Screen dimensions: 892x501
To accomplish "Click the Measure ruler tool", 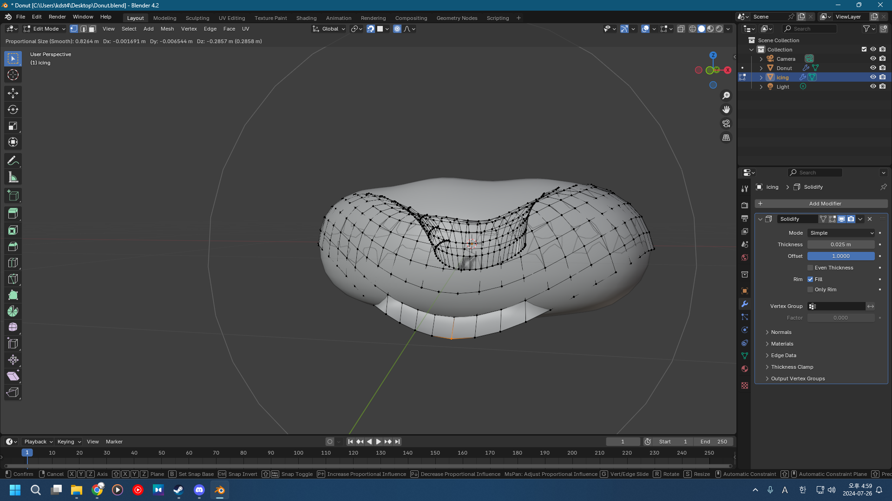I will pyautogui.click(x=13, y=177).
